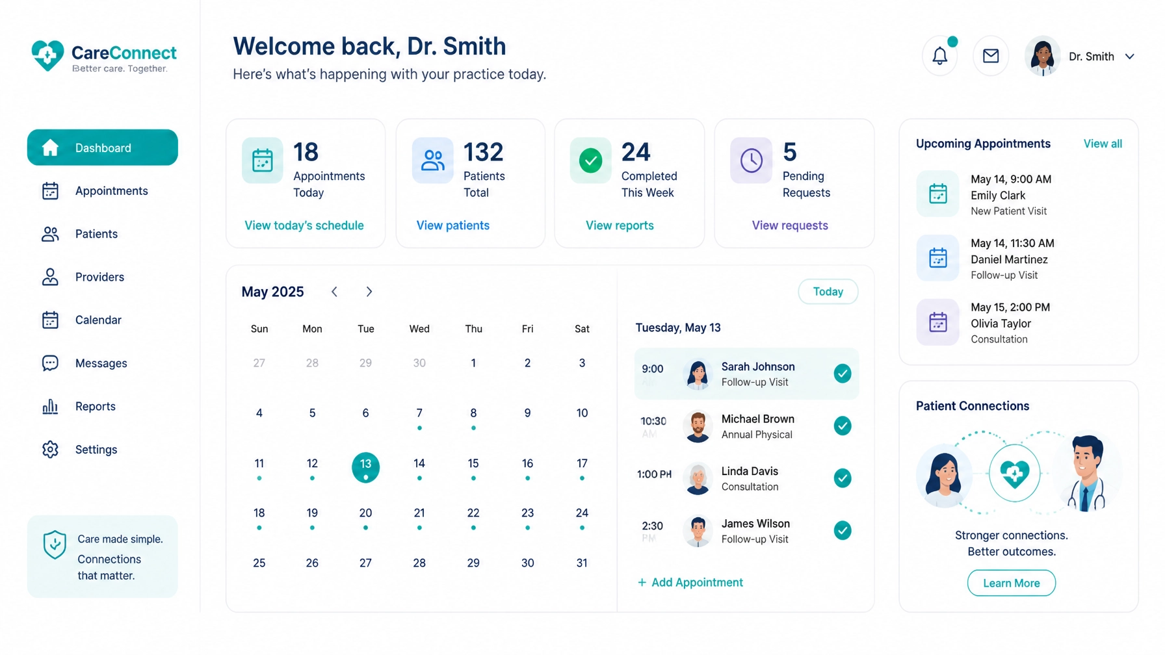
Task: Toggle Michael Brown's completed checkmark
Action: tap(843, 426)
